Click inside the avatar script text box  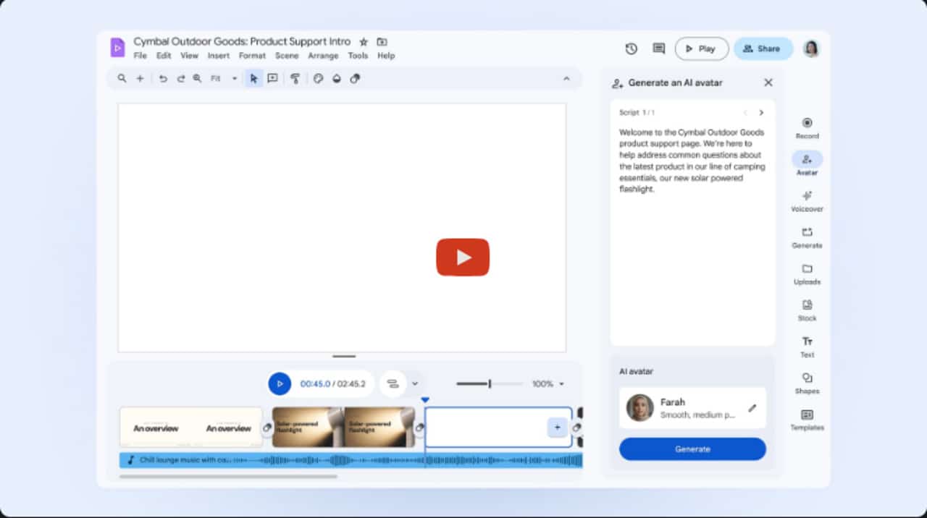pyautogui.click(x=692, y=223)
